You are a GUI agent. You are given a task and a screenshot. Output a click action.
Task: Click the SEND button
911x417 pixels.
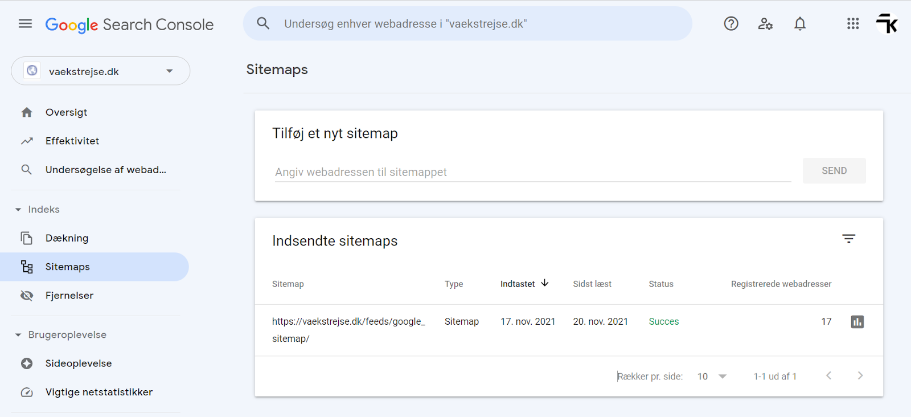[834, 171]
